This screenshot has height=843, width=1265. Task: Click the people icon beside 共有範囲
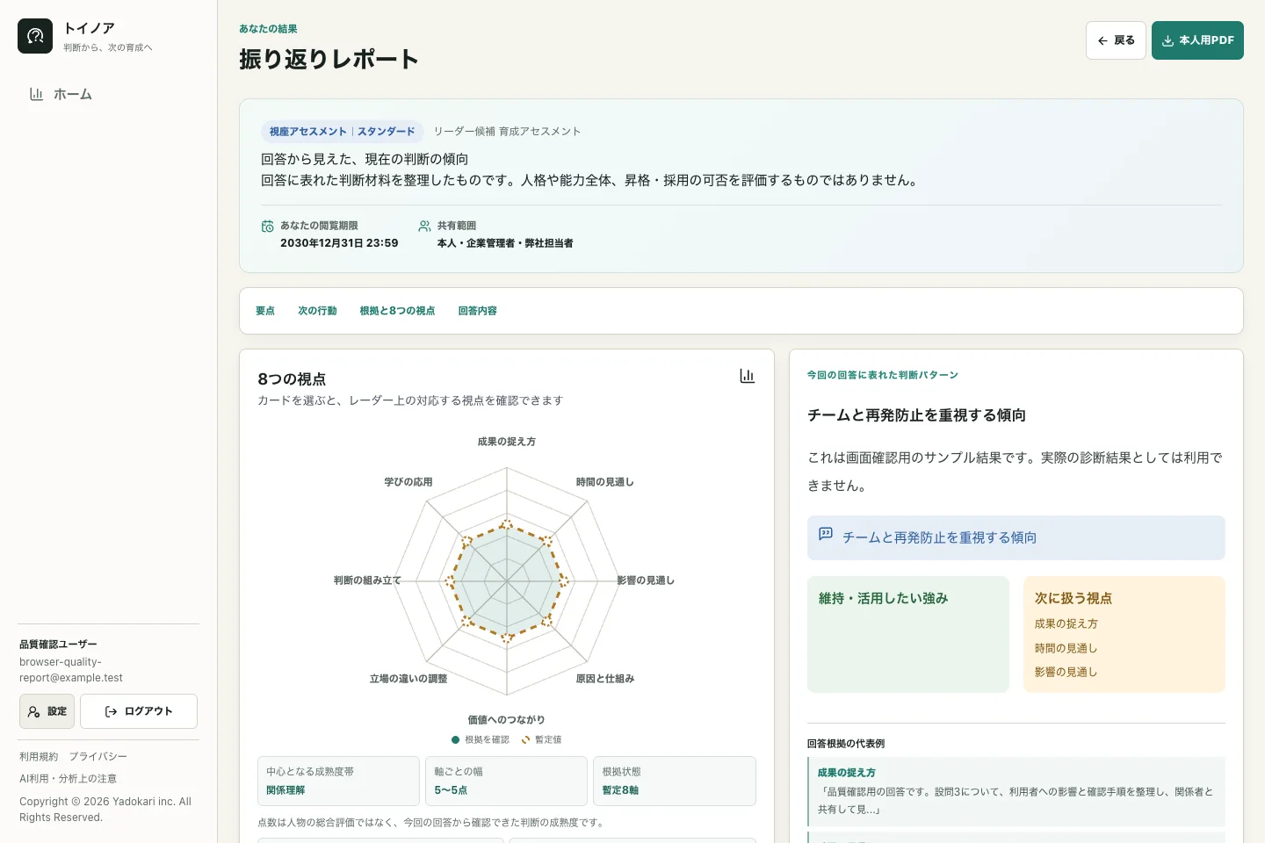(x=424, y=227)
